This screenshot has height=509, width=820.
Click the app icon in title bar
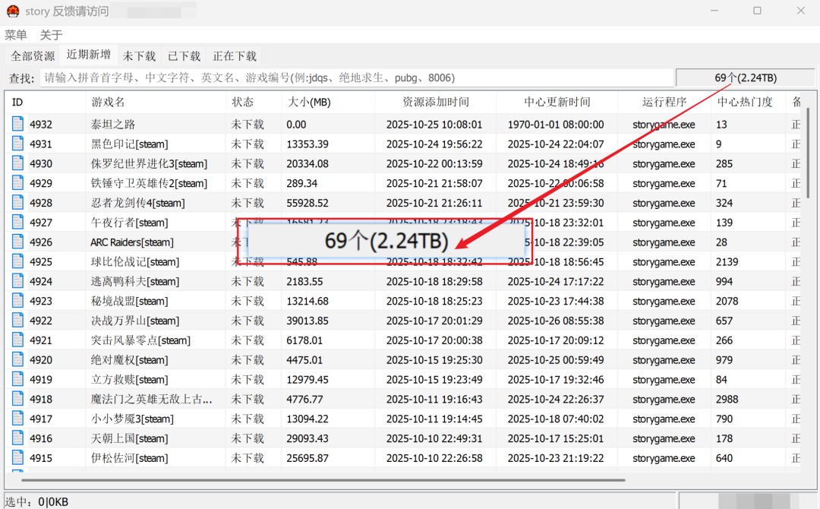pyautogui.click(x=12, y=11)
